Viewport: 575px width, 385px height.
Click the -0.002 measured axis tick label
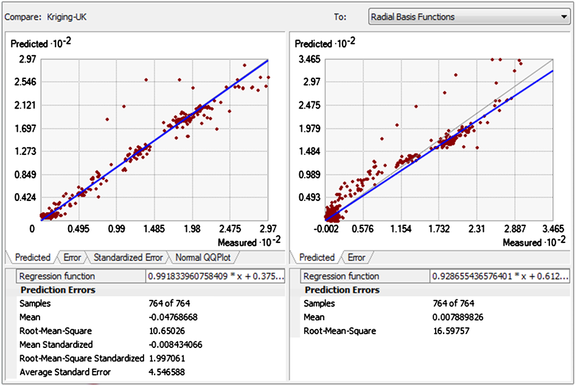[326, 229]
